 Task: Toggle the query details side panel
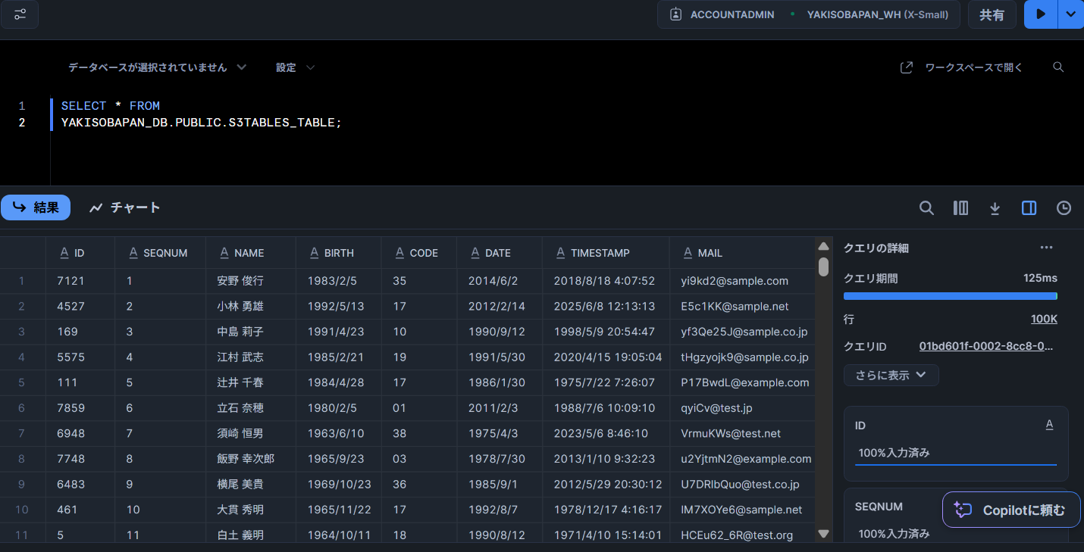click(x=1029, y=207)
